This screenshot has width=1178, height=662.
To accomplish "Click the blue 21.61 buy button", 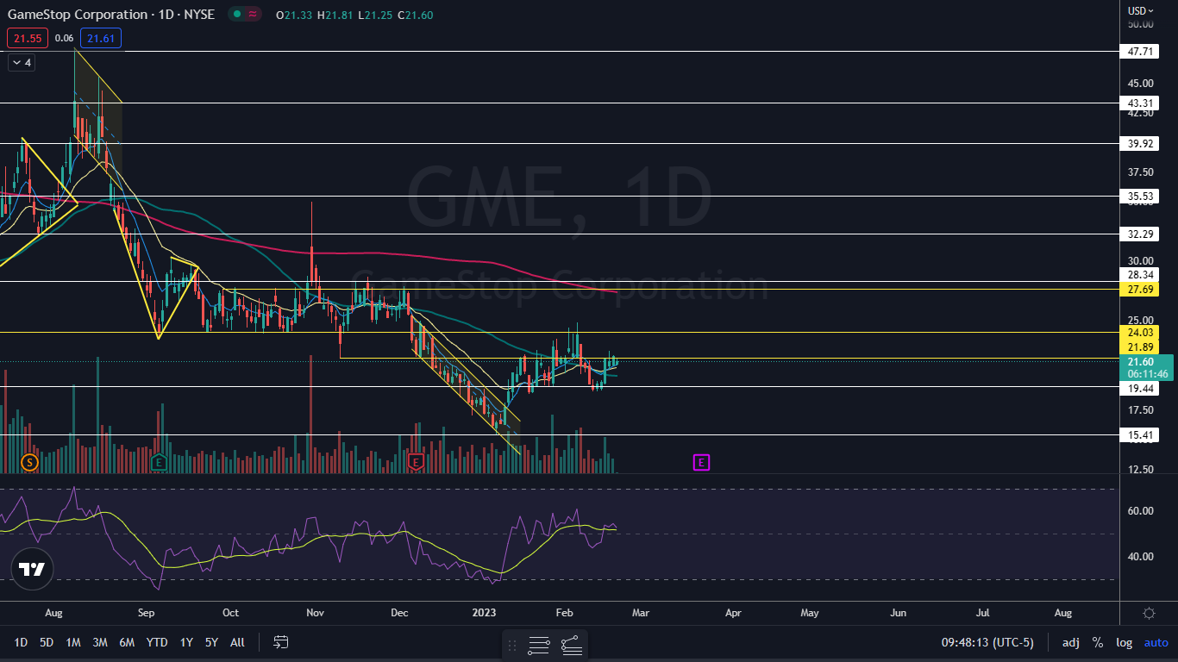I will point(101,38).
